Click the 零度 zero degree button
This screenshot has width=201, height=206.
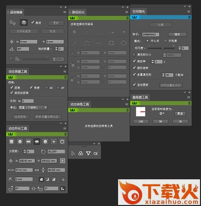pos(180,114)
